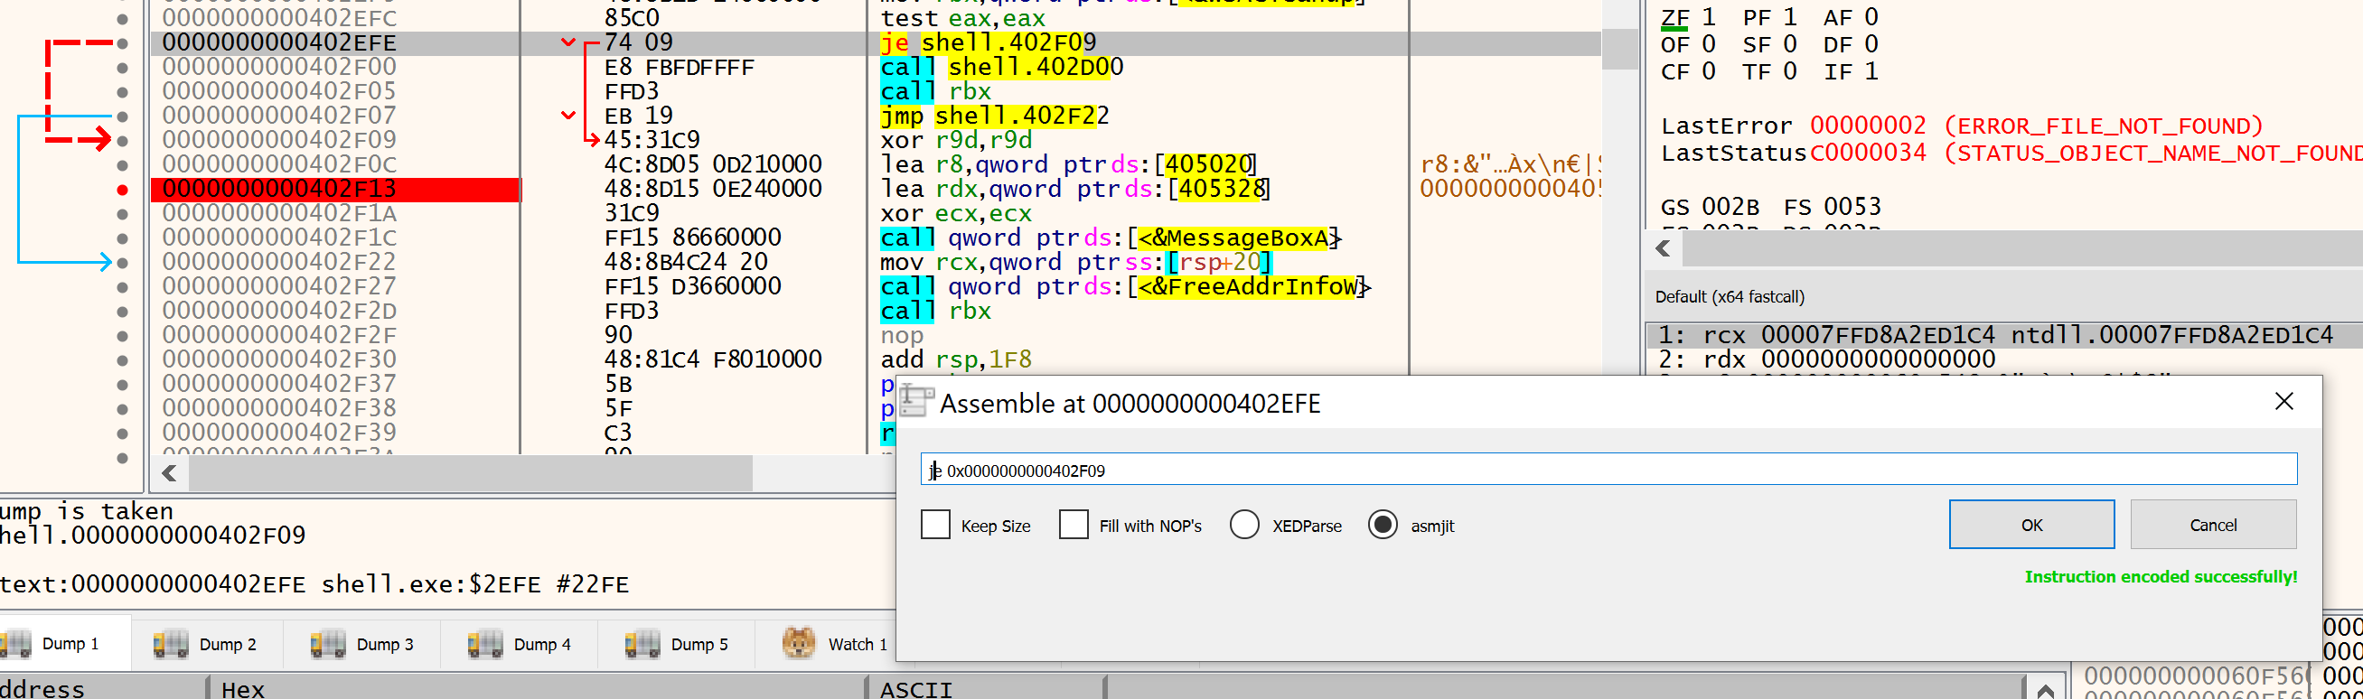Select the 'lea r8,qword ptr ds:[405020]' instruction

coord(1069,164)
